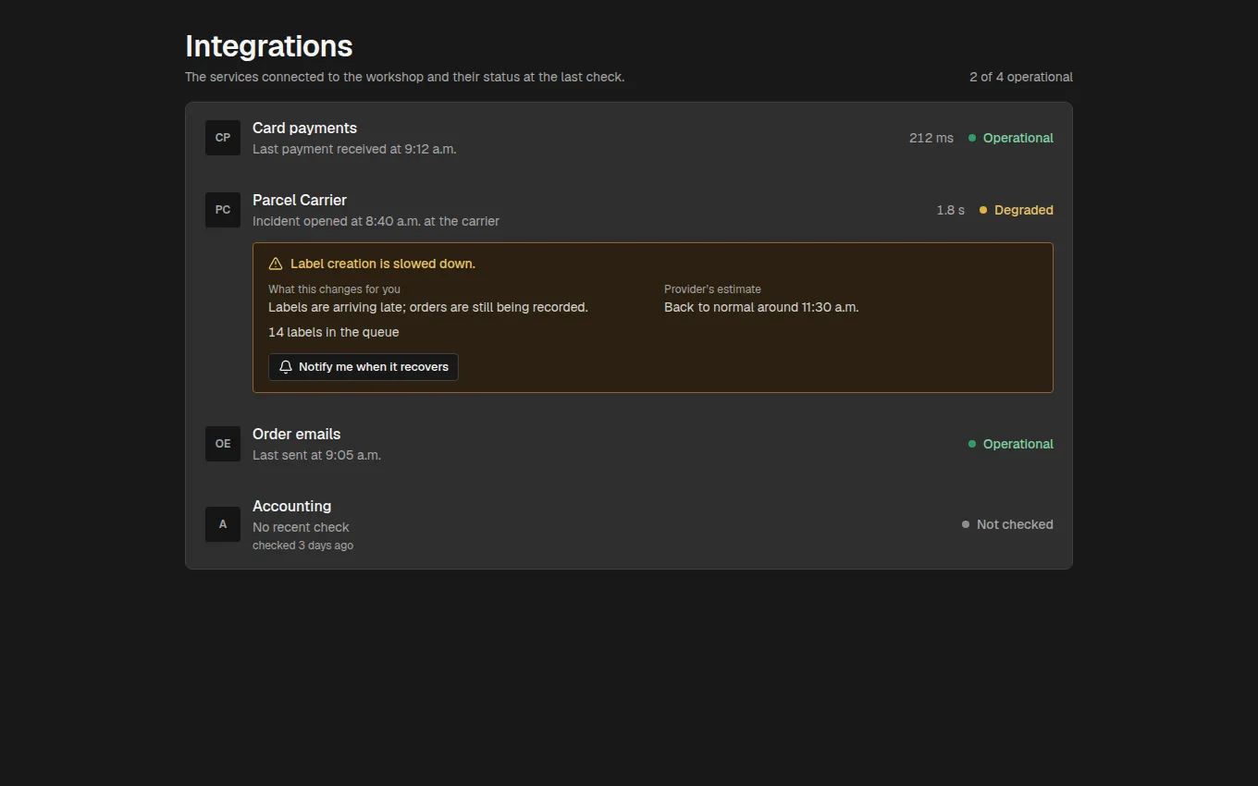The image size is (1258, 786).
Task: Click the "212 ms" latency value
Action: click(931, 138)
